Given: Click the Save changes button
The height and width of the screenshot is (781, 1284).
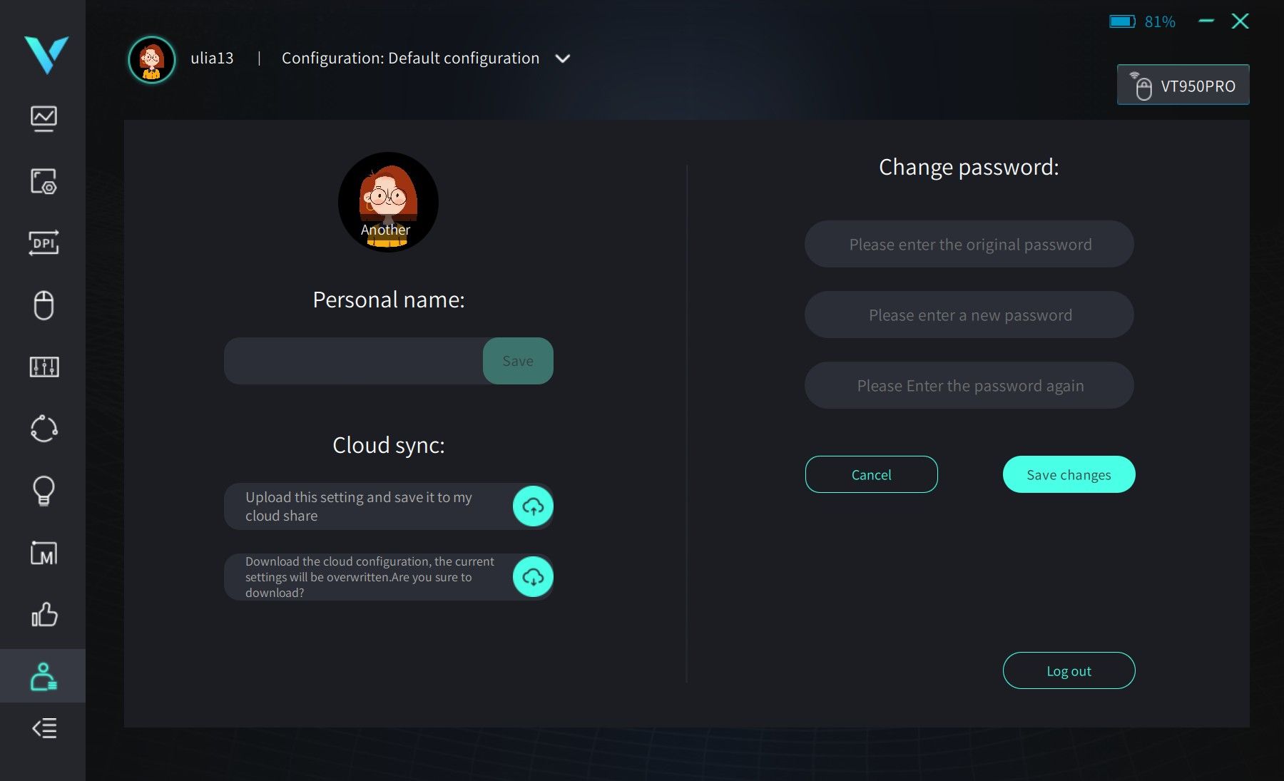Looking at the screenshot, I should click(1069, 474).
